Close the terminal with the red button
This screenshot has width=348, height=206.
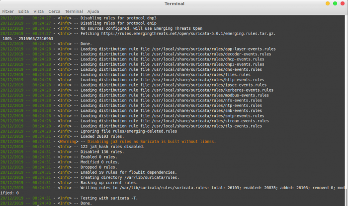[342, 3]
